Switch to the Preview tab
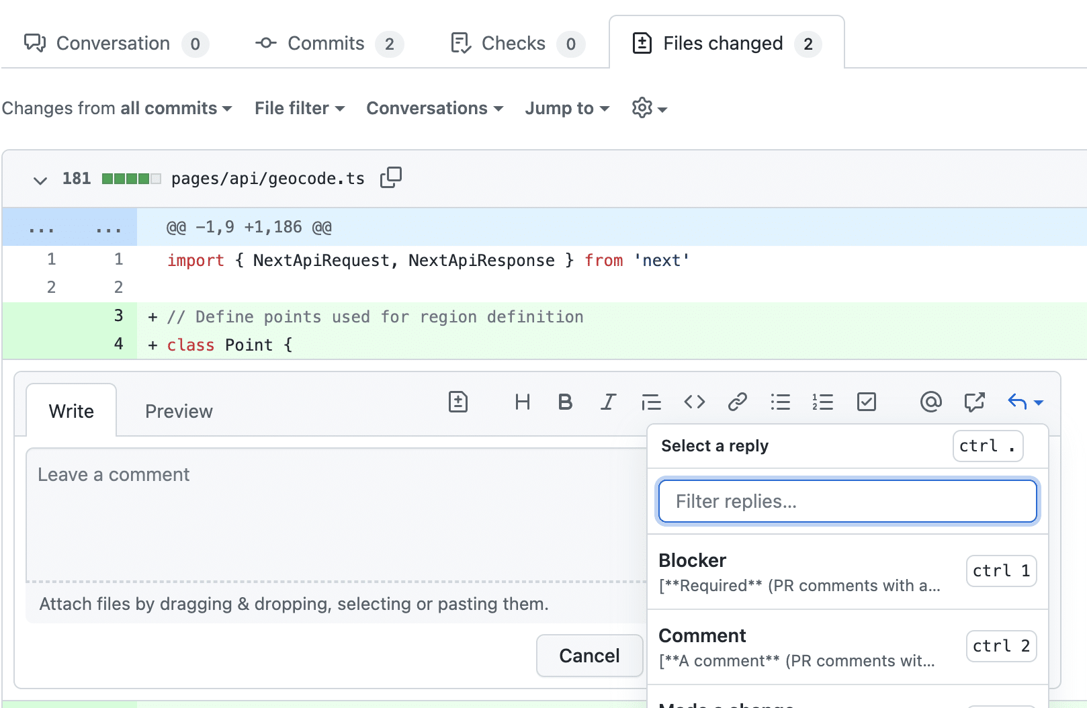This screenshot has height=708, width=1087. click(x=178, y=410)
